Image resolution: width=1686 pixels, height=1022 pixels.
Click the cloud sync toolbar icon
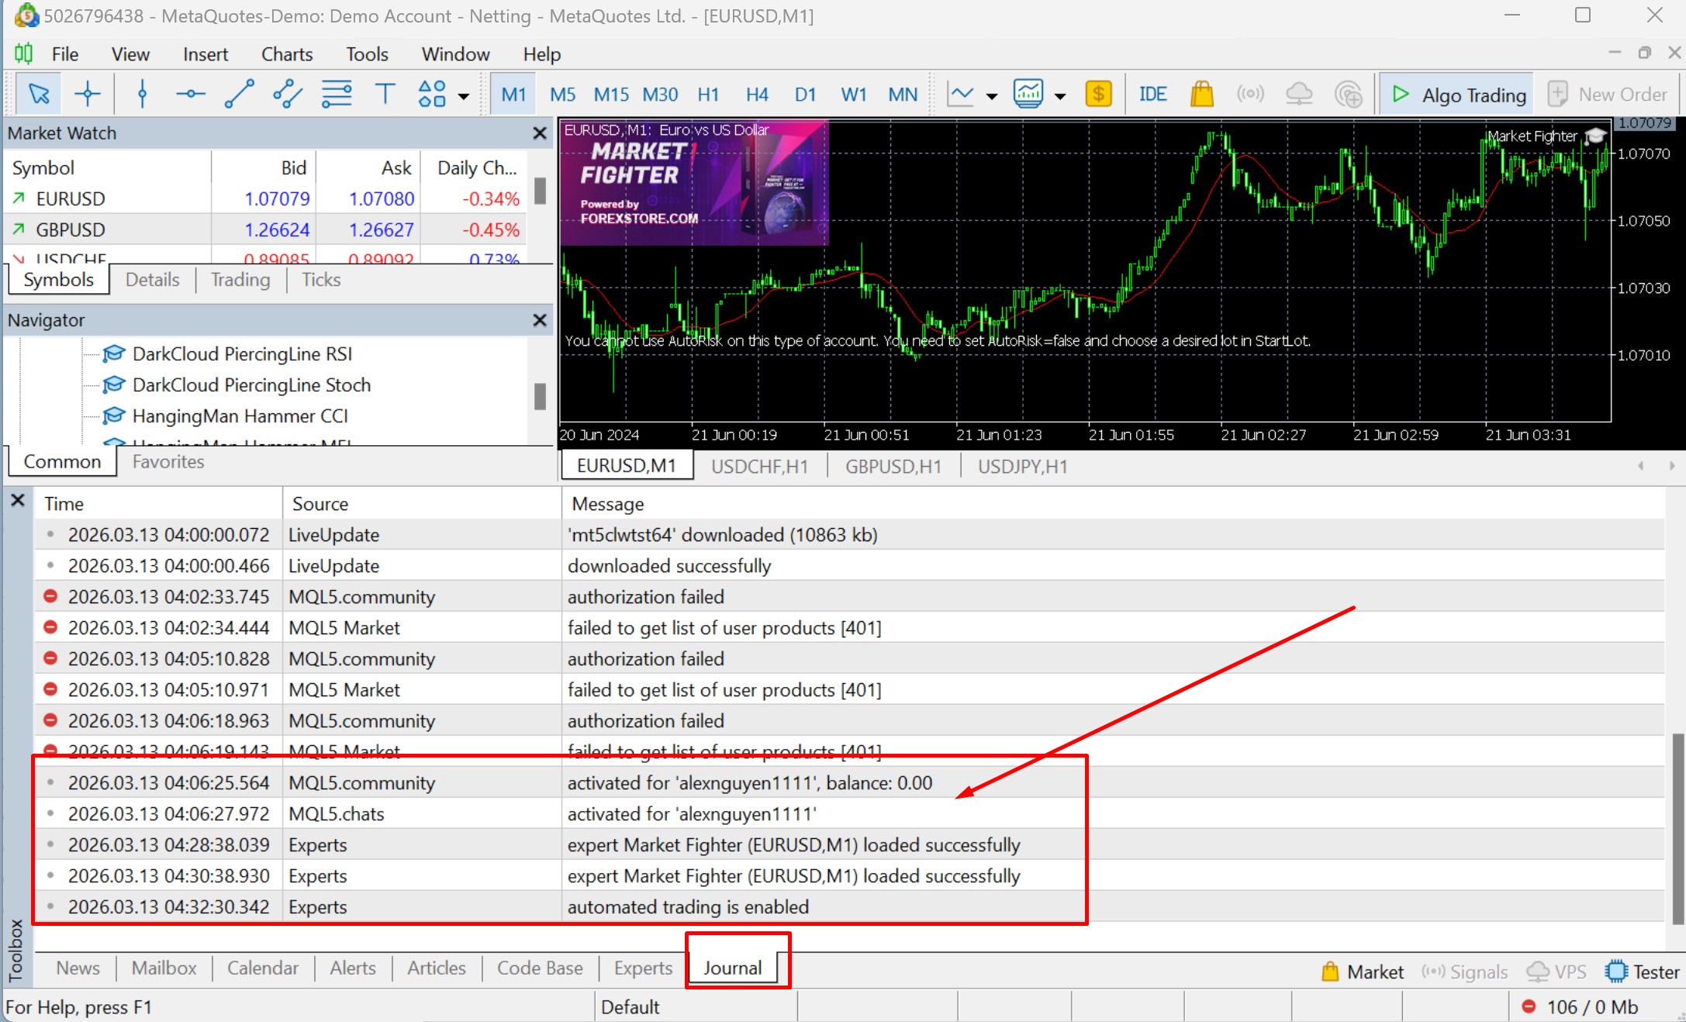1299,93
